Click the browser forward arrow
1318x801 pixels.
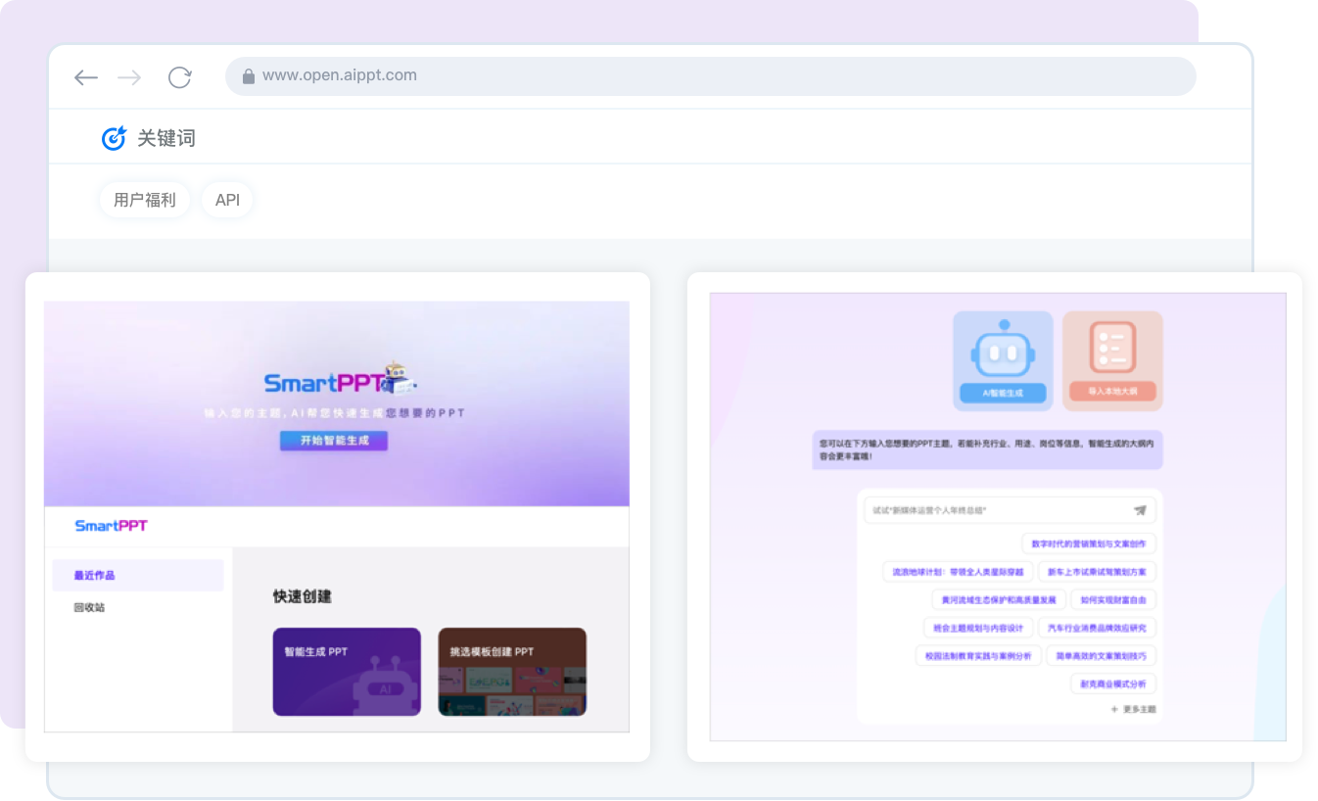pyautogui.click(x=129, y=77)
